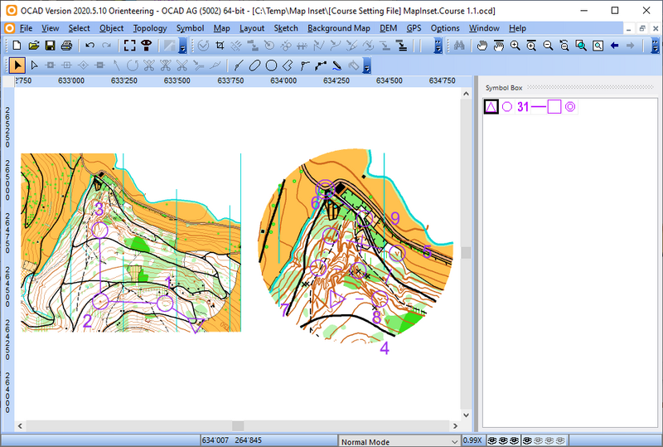Viewport: 663px width, 447px height.
Task: Select the Crop object tool
Action: coord(220,46)
